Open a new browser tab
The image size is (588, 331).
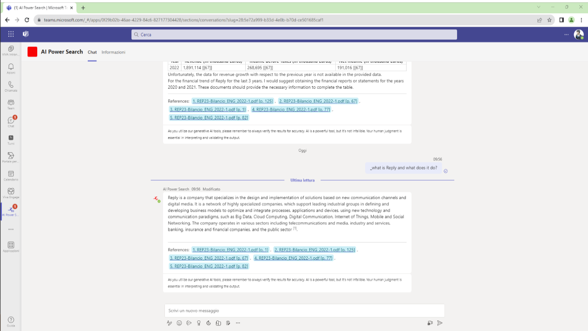[83, 8]
